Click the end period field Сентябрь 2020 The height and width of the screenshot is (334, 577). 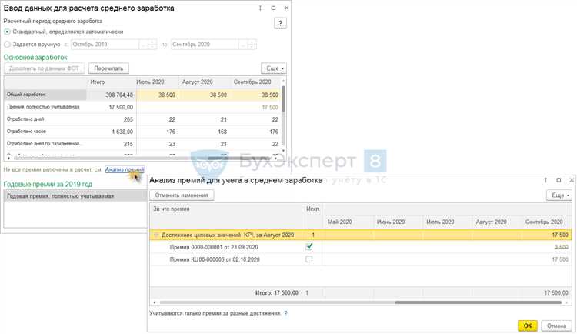click(x=205, y=45)
